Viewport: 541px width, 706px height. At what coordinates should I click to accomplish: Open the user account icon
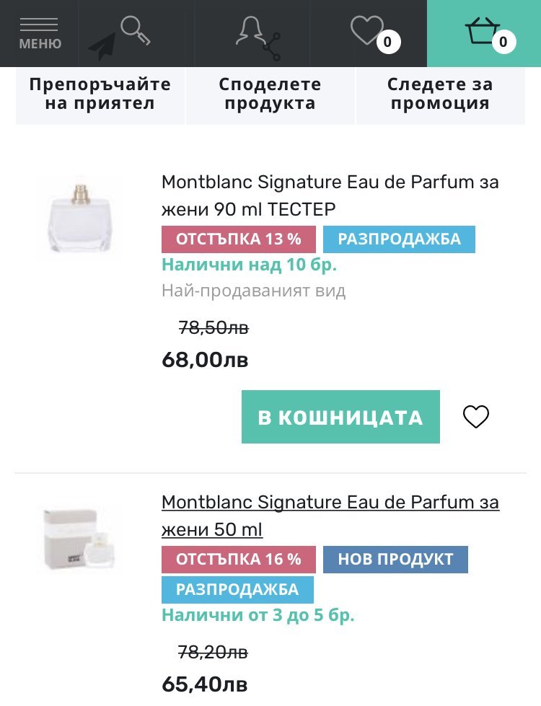250,30
